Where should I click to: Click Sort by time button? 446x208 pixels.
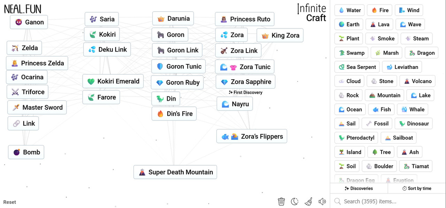pyautogui.click(x=417, y=188)
